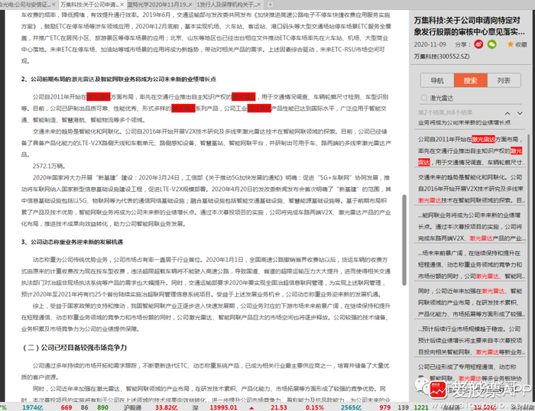Click the 979 count in status bar
535x411 pixels.
385,407
